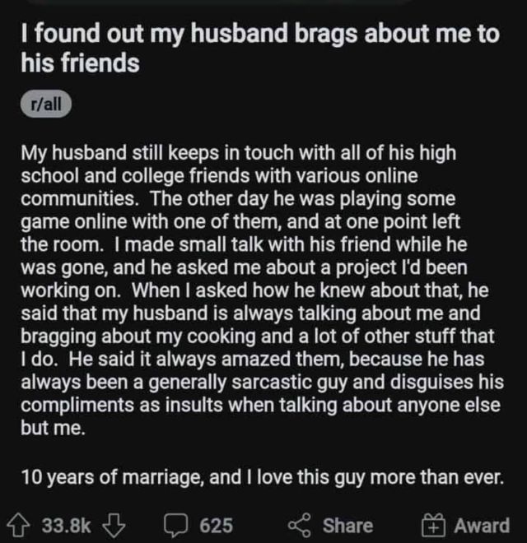Click the line starting 'game online with one'
The image size is (527, 543).
(240, 222)
